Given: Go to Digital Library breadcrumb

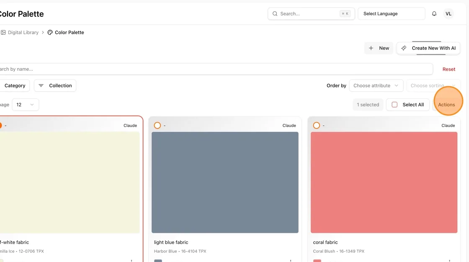Looking at the screenshot, I should point(23,32).
